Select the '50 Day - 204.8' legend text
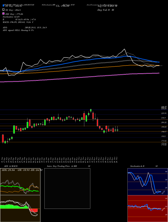168x222 pixels. point(13,10)
